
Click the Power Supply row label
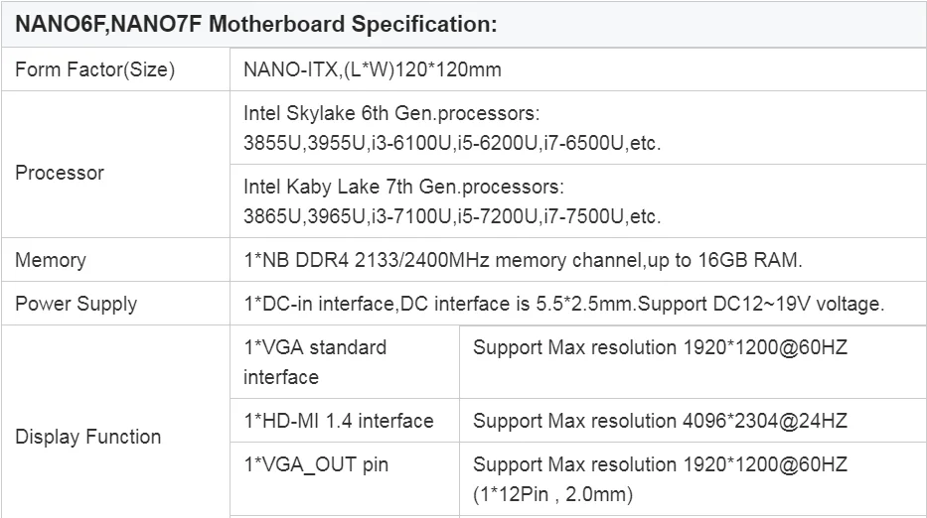77,304
